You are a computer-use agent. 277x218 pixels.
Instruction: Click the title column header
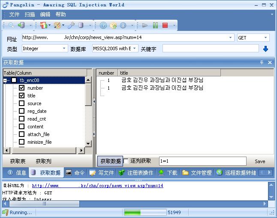[x=169, y=73]
